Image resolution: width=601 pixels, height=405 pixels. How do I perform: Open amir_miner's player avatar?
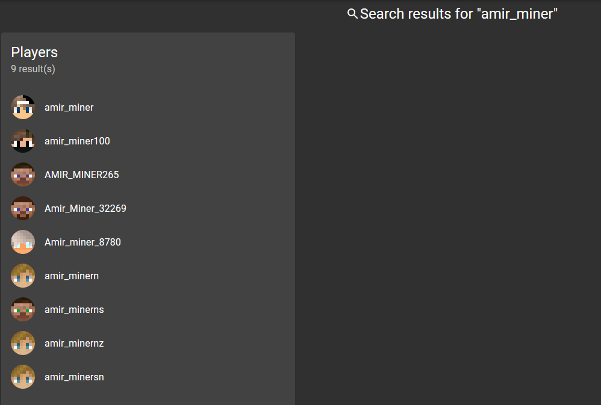click(23, 107)
